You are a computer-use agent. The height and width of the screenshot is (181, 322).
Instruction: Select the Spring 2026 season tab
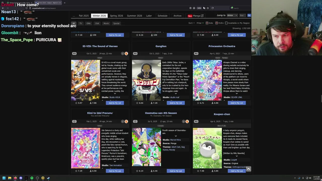pos(116,16)
